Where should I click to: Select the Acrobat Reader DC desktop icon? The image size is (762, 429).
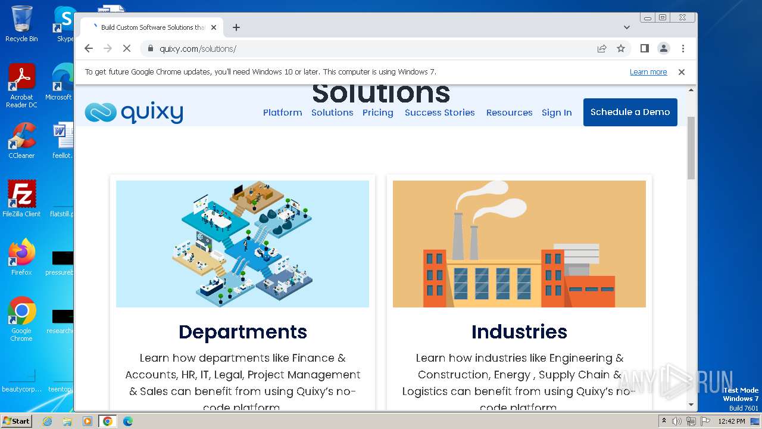point(21,86)
